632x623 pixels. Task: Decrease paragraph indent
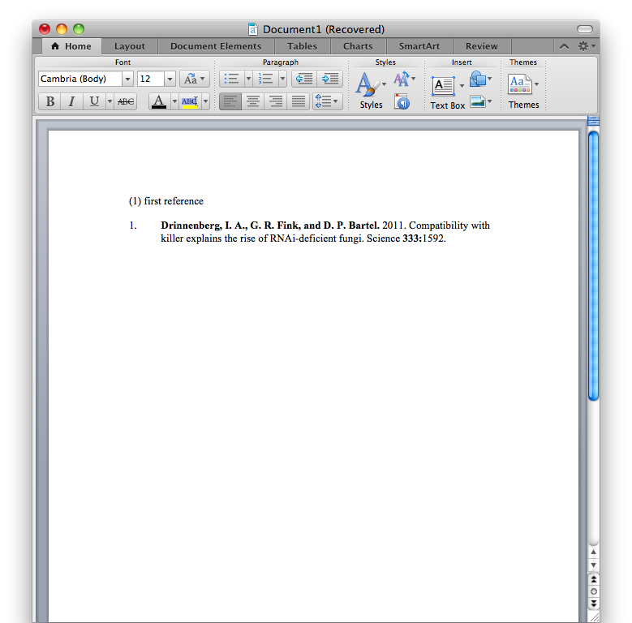(x=304, y=79)
